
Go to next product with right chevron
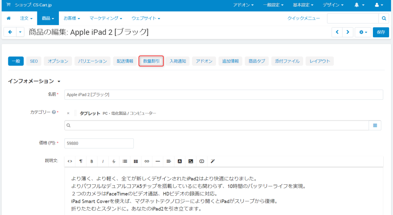point(348,32)
